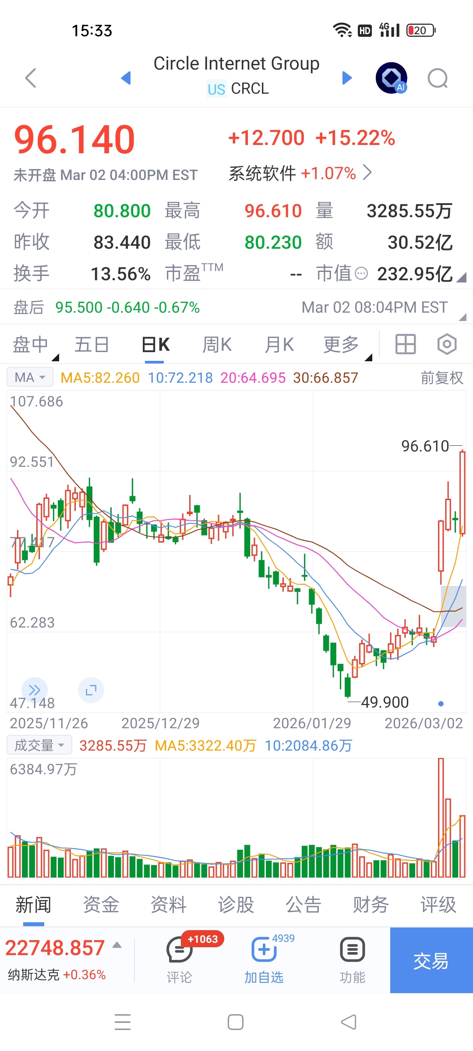This screenshot has height=1051, width=473.
Task: Tap the latest candlestick at 96.610
Action: (x=462, y=493)
